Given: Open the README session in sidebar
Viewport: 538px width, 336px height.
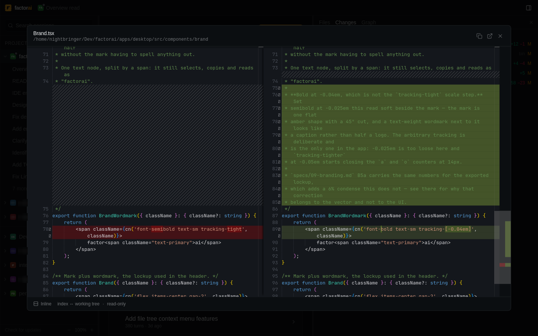Looking at the screenshot, I should 19,81.
